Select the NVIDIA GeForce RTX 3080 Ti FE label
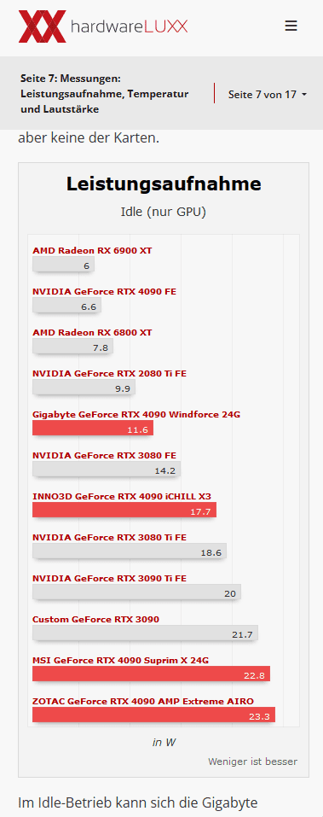 click(109, 538)
